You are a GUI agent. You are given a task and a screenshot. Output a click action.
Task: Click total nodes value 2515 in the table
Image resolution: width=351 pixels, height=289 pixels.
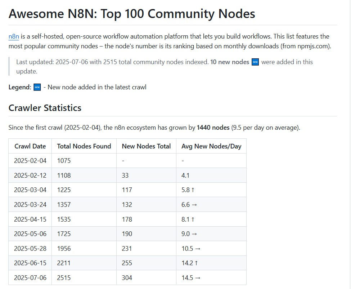point(64,277)
